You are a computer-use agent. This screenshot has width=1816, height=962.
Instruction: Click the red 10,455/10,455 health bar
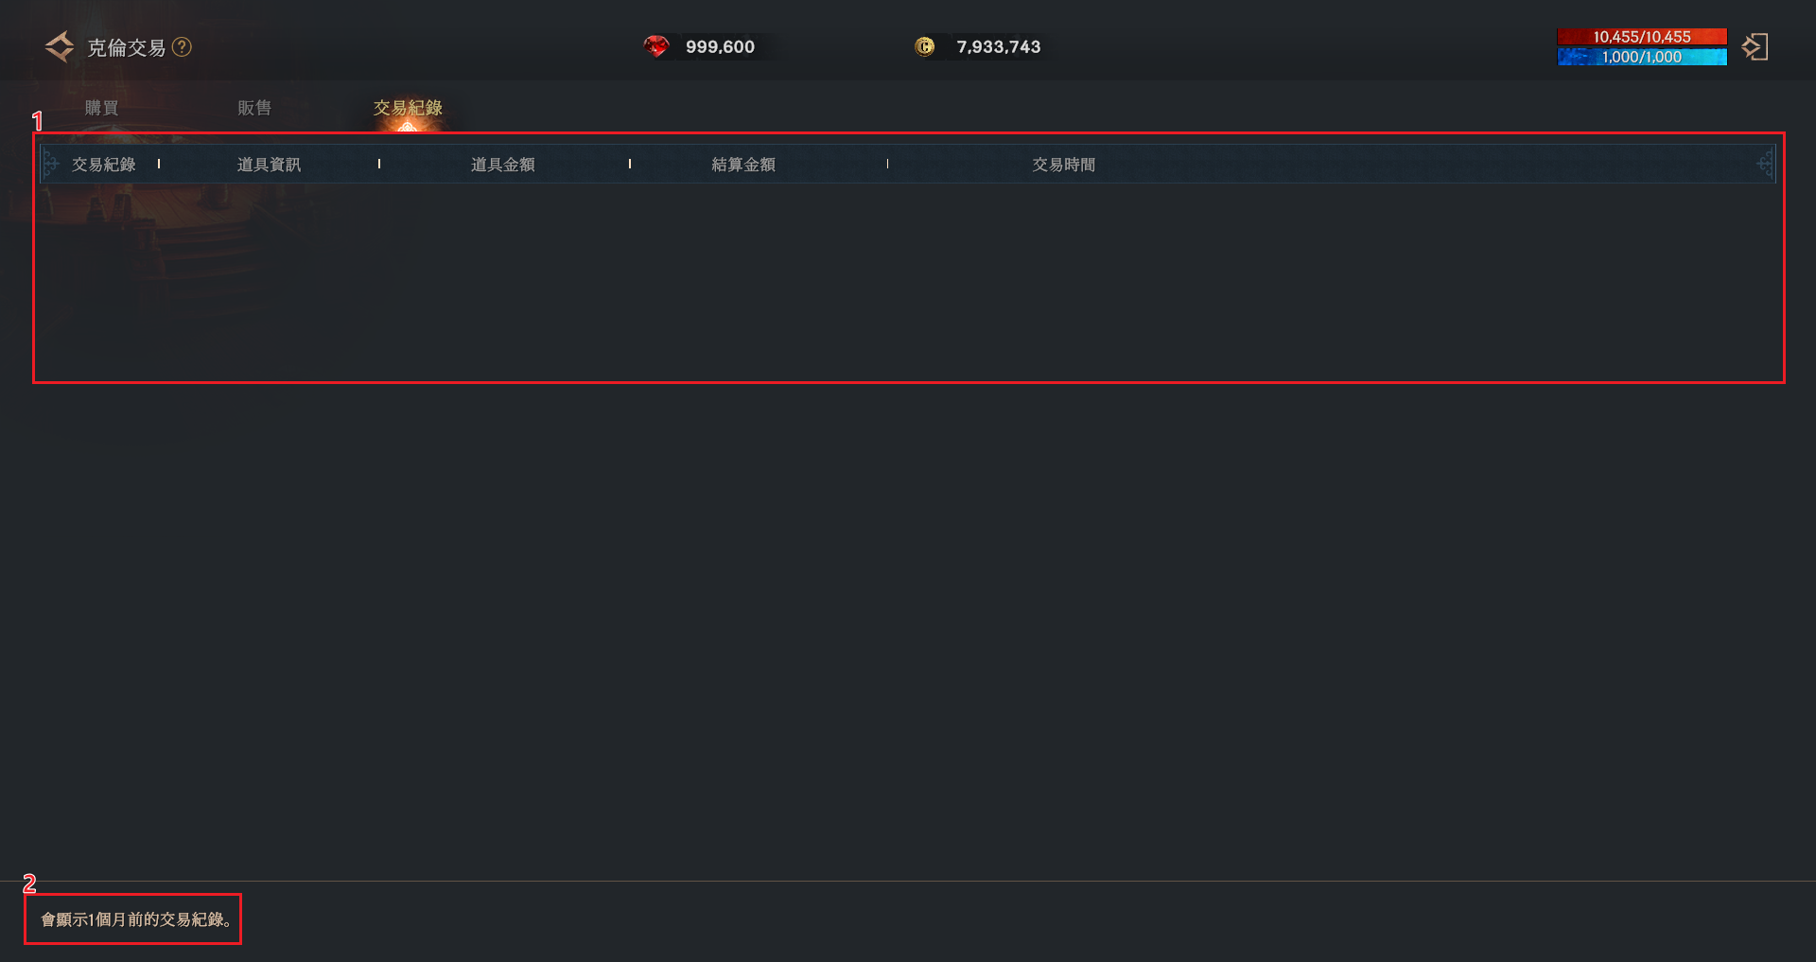pos(1641,37)
